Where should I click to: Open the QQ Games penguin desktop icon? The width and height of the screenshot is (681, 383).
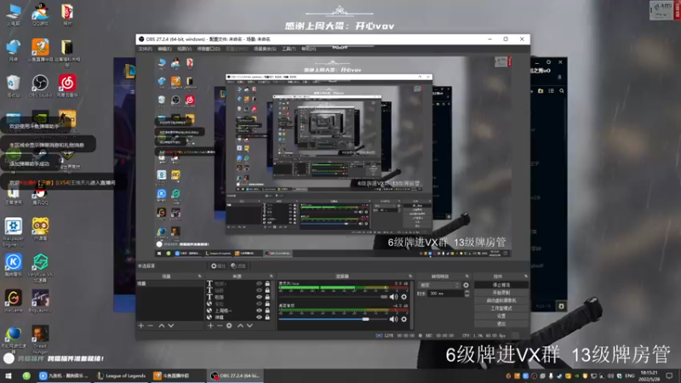tap(40, 14)
